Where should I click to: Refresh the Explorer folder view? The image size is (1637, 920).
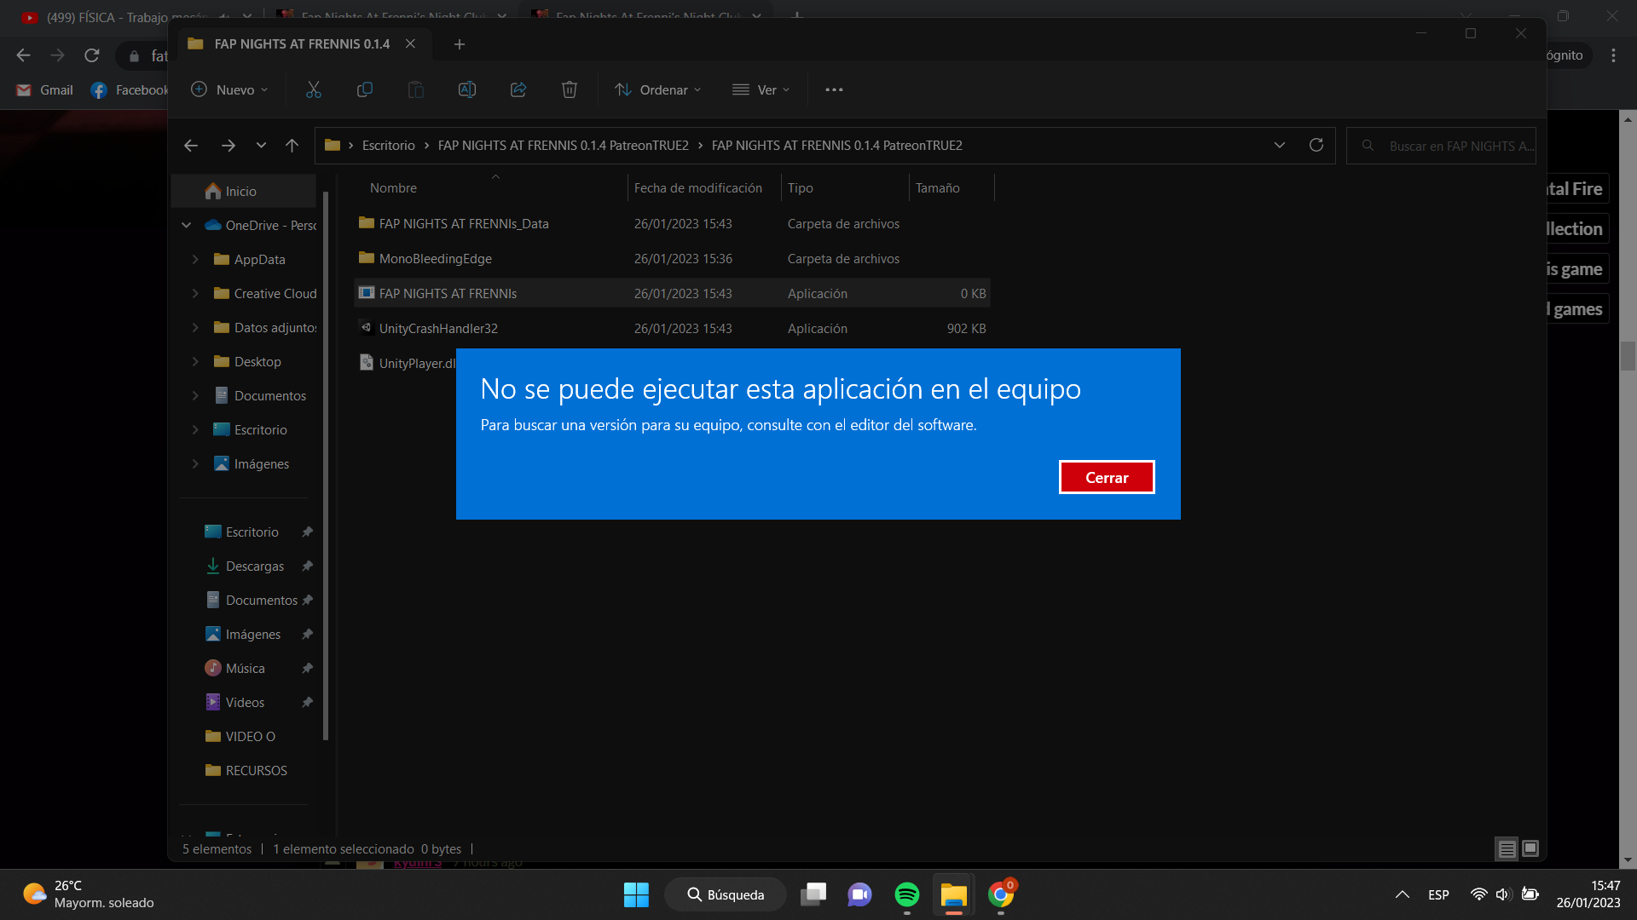click(x=1316, y=146)
